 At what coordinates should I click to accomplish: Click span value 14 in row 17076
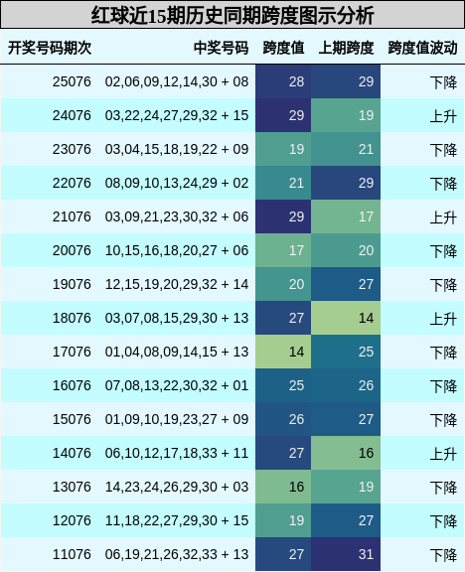coord(283,352)
